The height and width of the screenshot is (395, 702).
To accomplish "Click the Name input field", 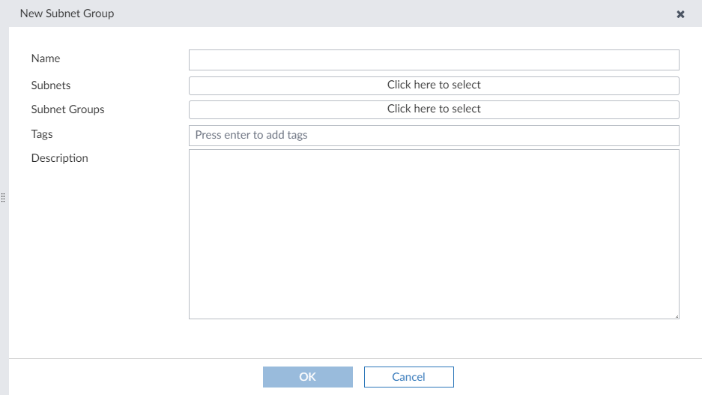I will pyautogui.click(x=433, y=60).
